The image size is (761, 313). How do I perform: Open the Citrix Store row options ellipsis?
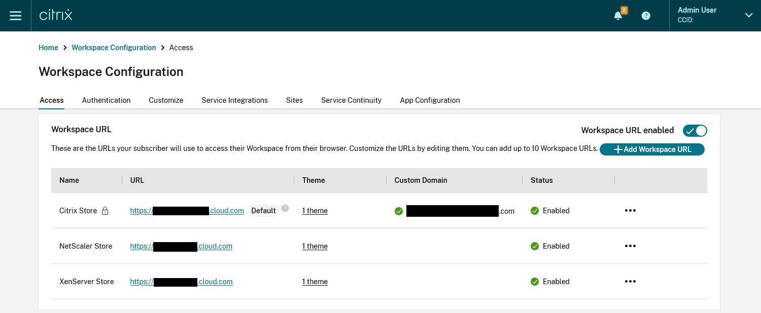click(x=630, y=211)
